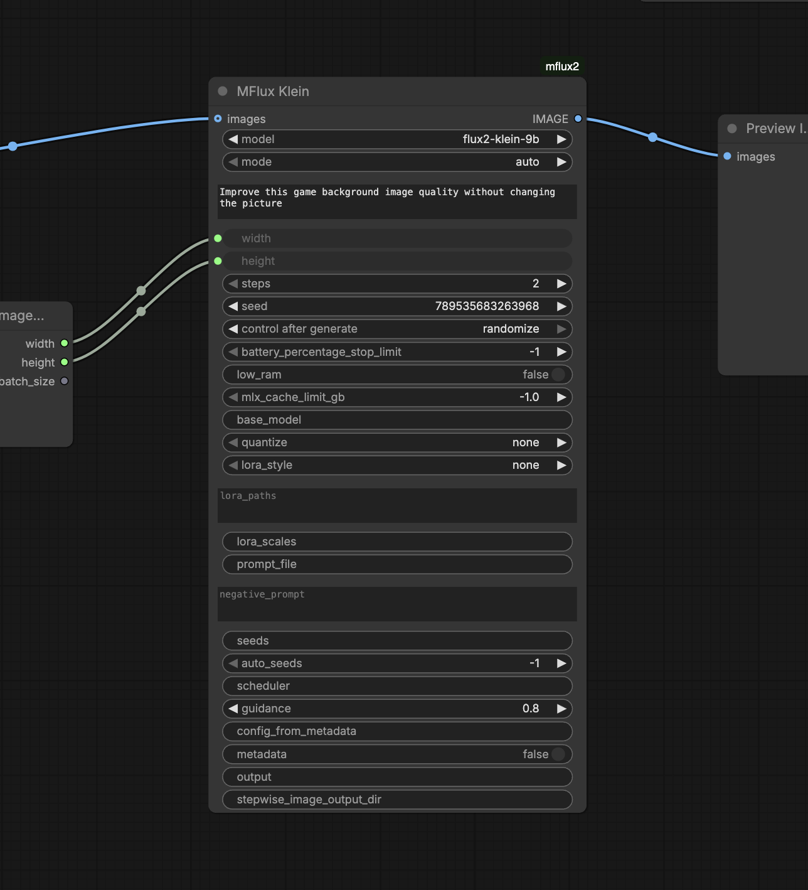Click the batch_size output socket on left node

click(x=64, y=381)
